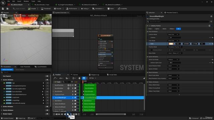Switch to the MI_SingleTextureMaste tab

click(66, 5)
